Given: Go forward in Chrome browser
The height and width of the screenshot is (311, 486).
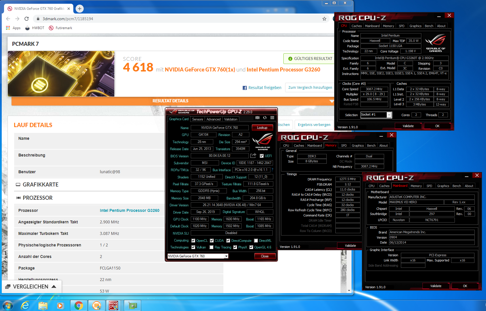Looking at the screenshot, I should click(x=17, y=19).
